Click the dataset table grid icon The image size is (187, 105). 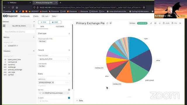tap(4, 26)
